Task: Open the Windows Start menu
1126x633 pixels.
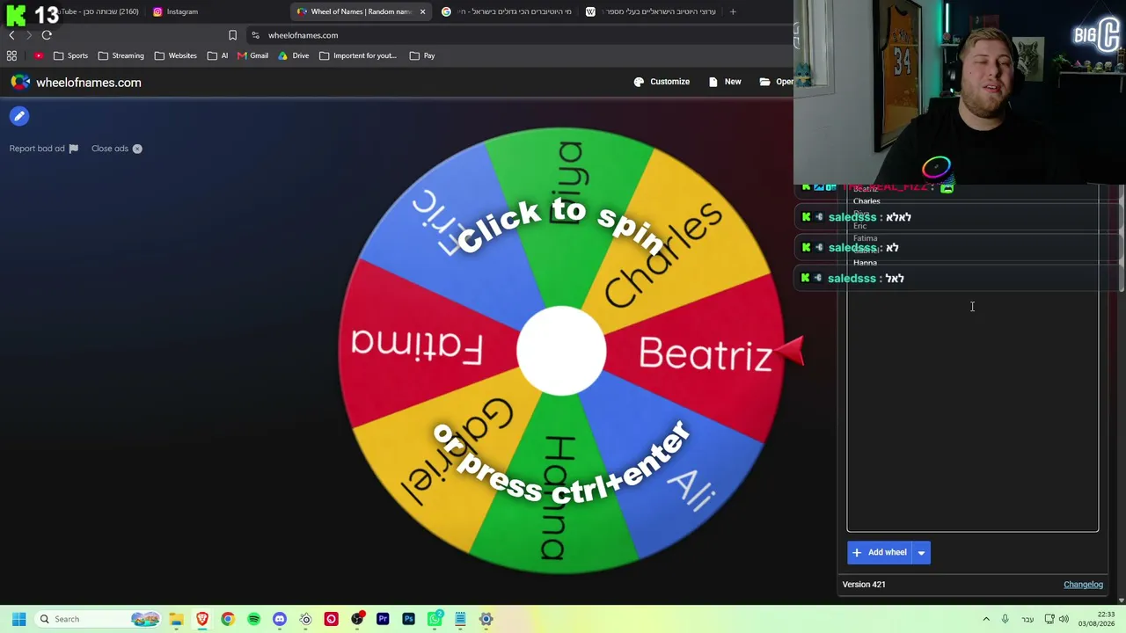Action: click(x=18, y=619)
